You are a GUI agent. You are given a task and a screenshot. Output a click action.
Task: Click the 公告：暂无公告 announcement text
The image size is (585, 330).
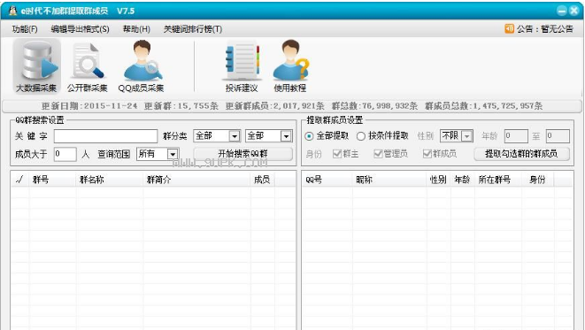pos(544,28)
